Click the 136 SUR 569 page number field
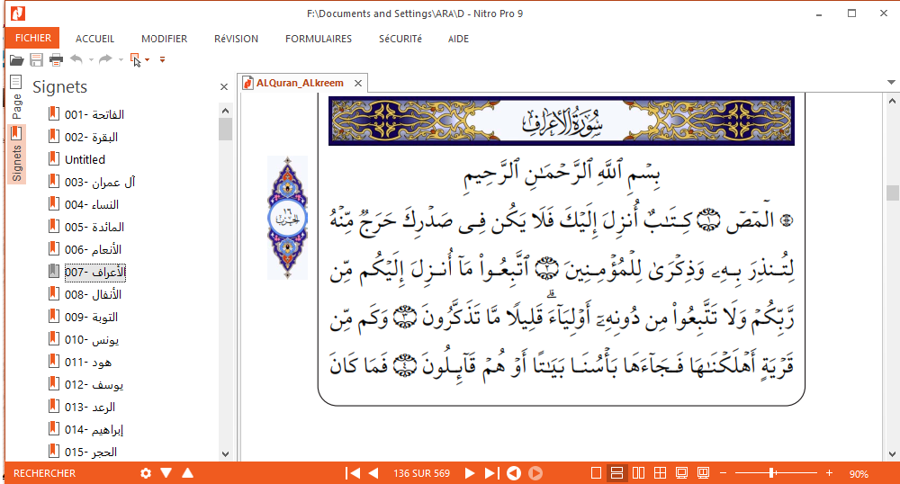Image resolution: width=900 pixels, height=484 pixels. click(x=421, y=473)
